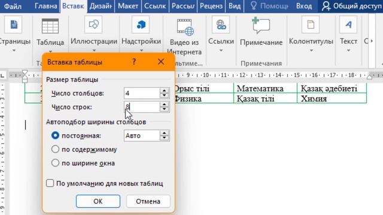Image resolution: width=383 pixels, height=215 pixels.
Task: Click the tab selector at ruler corner
Action: point(2,76)
